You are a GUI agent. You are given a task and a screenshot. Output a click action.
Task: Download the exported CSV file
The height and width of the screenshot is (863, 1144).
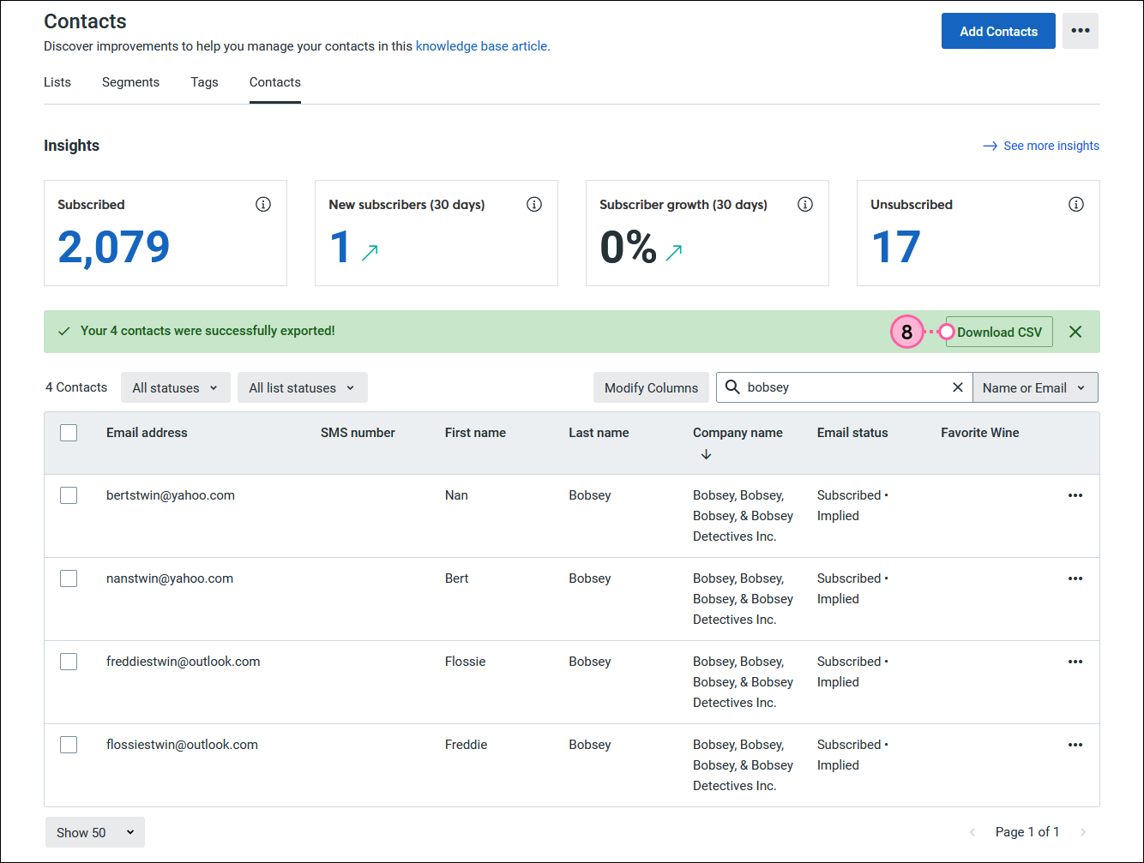pyautogui.click(x=999, y=332)
